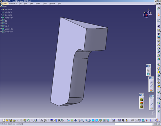
Task: Click the Normal View icon
Action: pyautogui.click(x=89, y=120)
